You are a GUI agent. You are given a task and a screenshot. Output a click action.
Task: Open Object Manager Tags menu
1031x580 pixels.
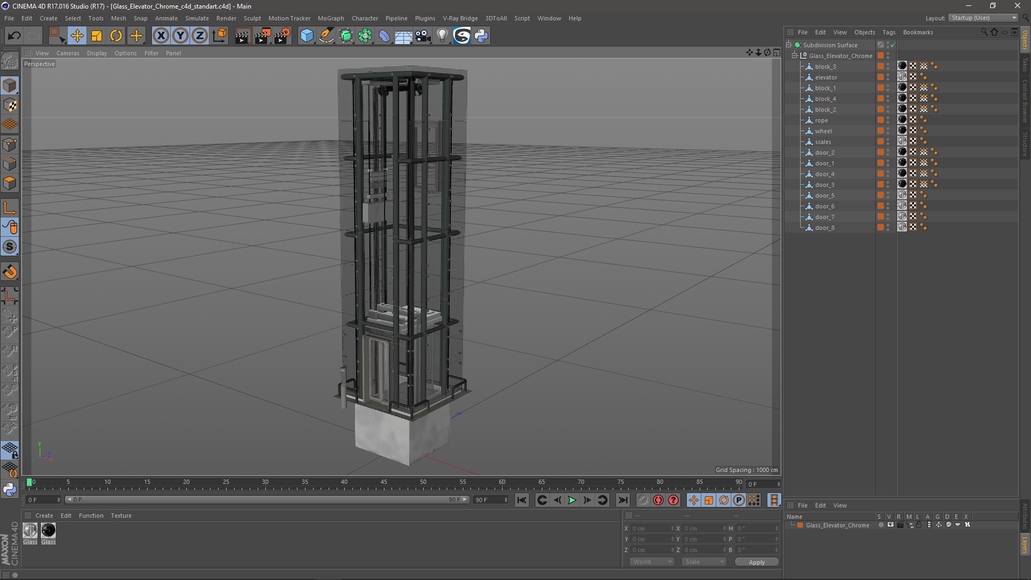pyautogui.click(x=889, y=32)
